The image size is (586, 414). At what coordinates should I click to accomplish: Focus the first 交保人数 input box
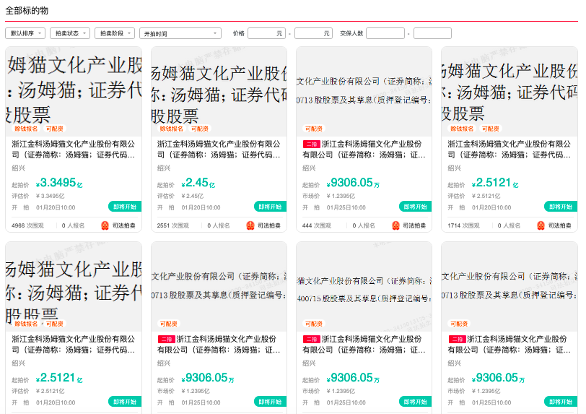click(x=385, y=33)
